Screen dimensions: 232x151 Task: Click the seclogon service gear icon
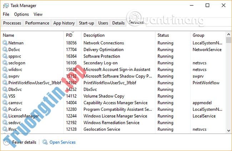pyautogui.click(x=5, y=63)
